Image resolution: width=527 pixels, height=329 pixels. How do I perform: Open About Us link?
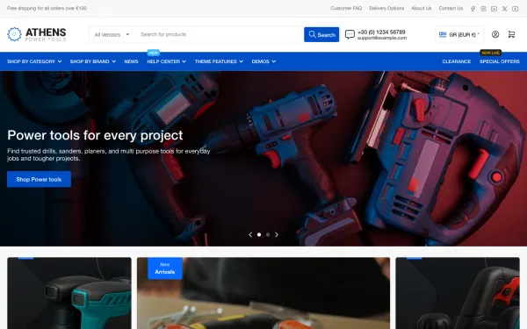[x=422, y=9]
